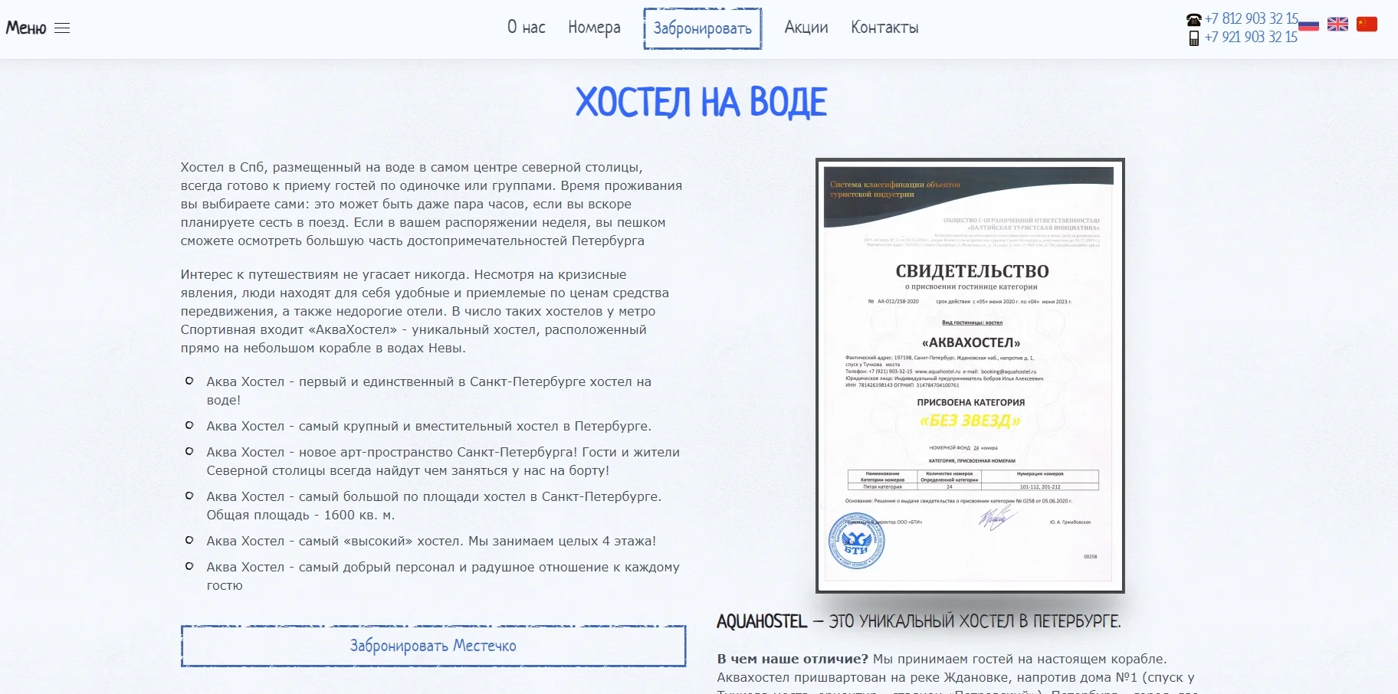1398x694 pixels.
Task: Select the bullet about первый и единственный хостел
Action: pos(428,391)
